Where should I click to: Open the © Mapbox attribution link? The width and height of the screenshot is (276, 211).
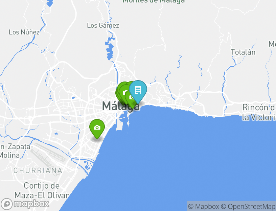coord(204,206)
